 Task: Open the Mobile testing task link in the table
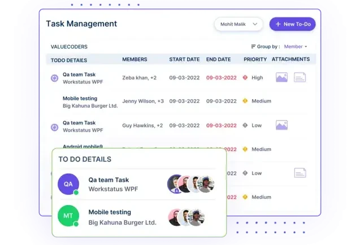click(80, 98)
